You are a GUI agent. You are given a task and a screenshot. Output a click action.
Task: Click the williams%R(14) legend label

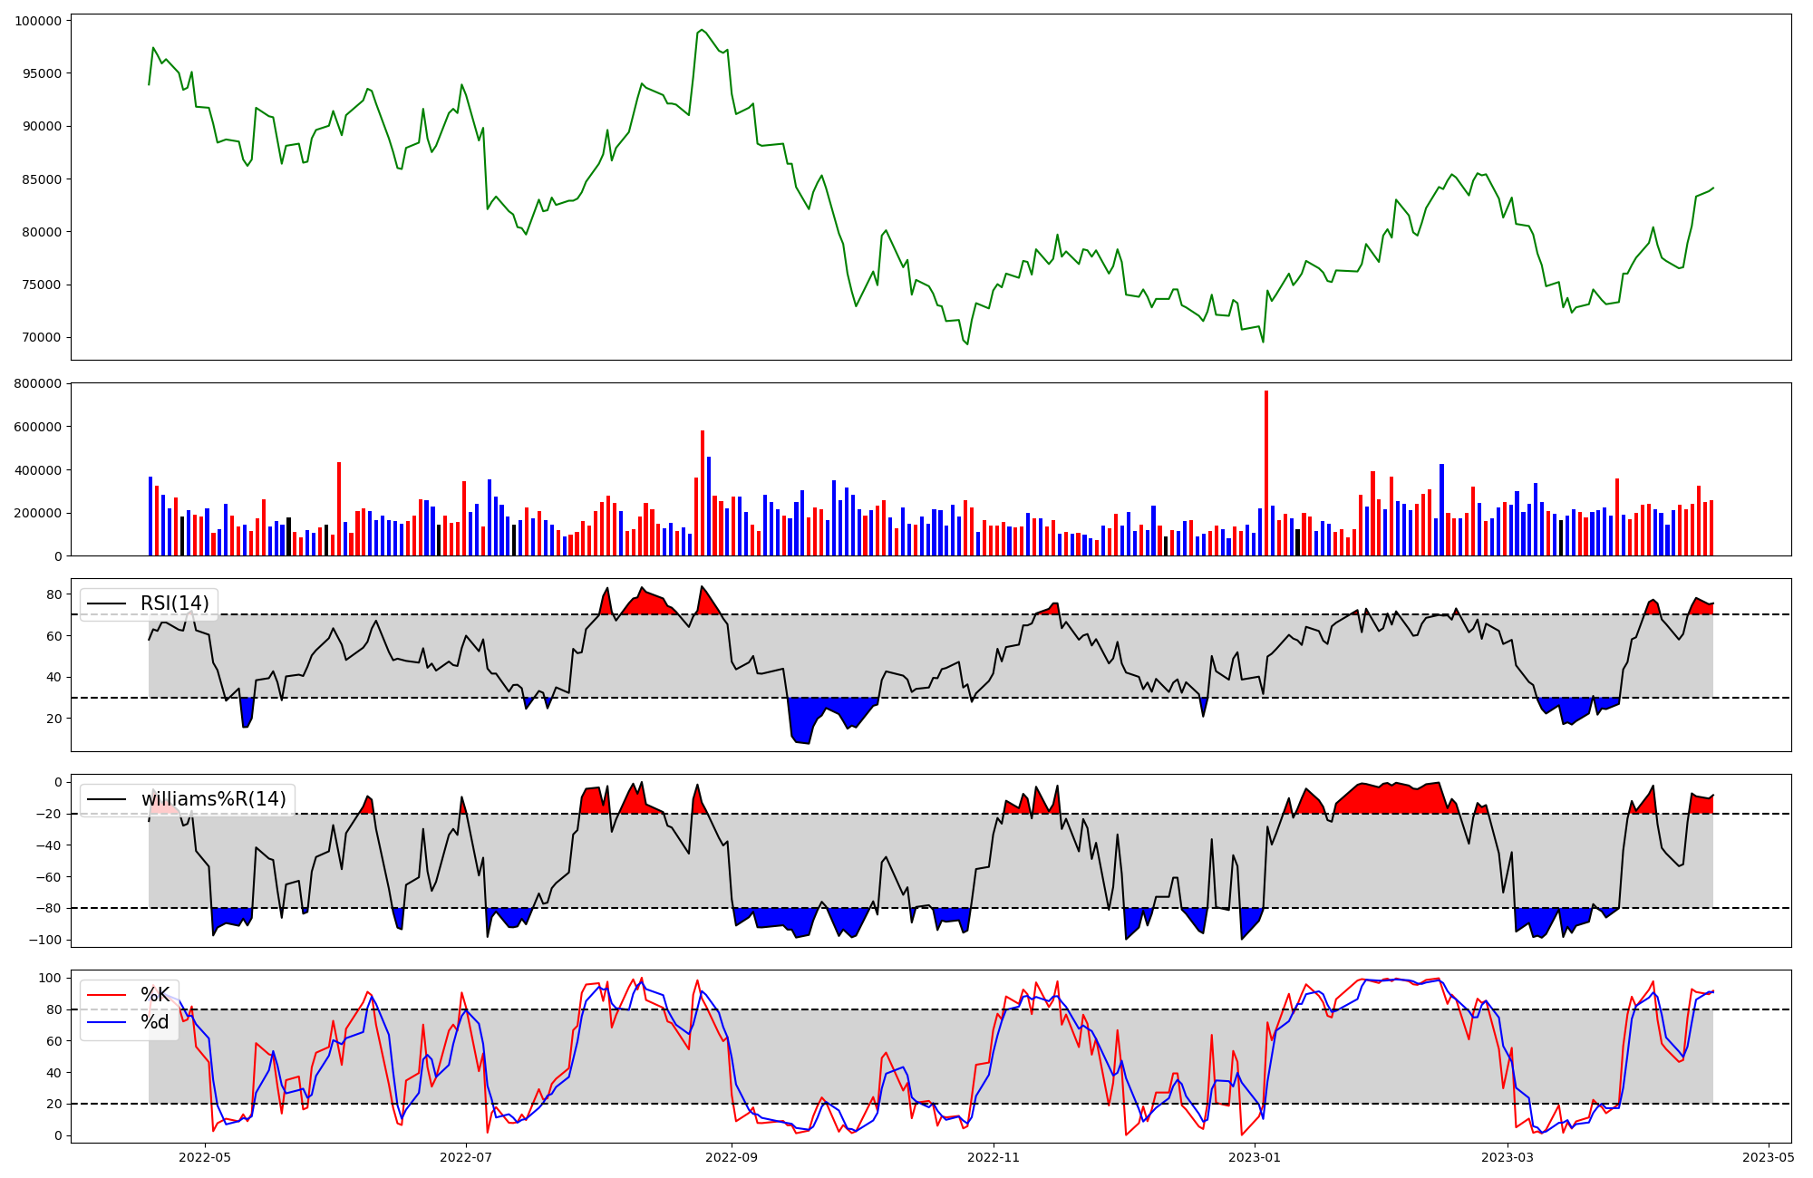click(213, 799)
